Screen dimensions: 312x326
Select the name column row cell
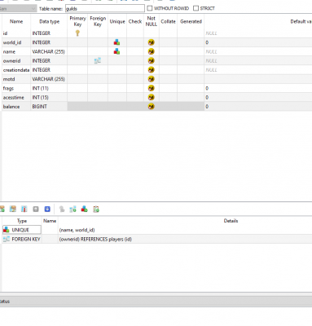16,51
